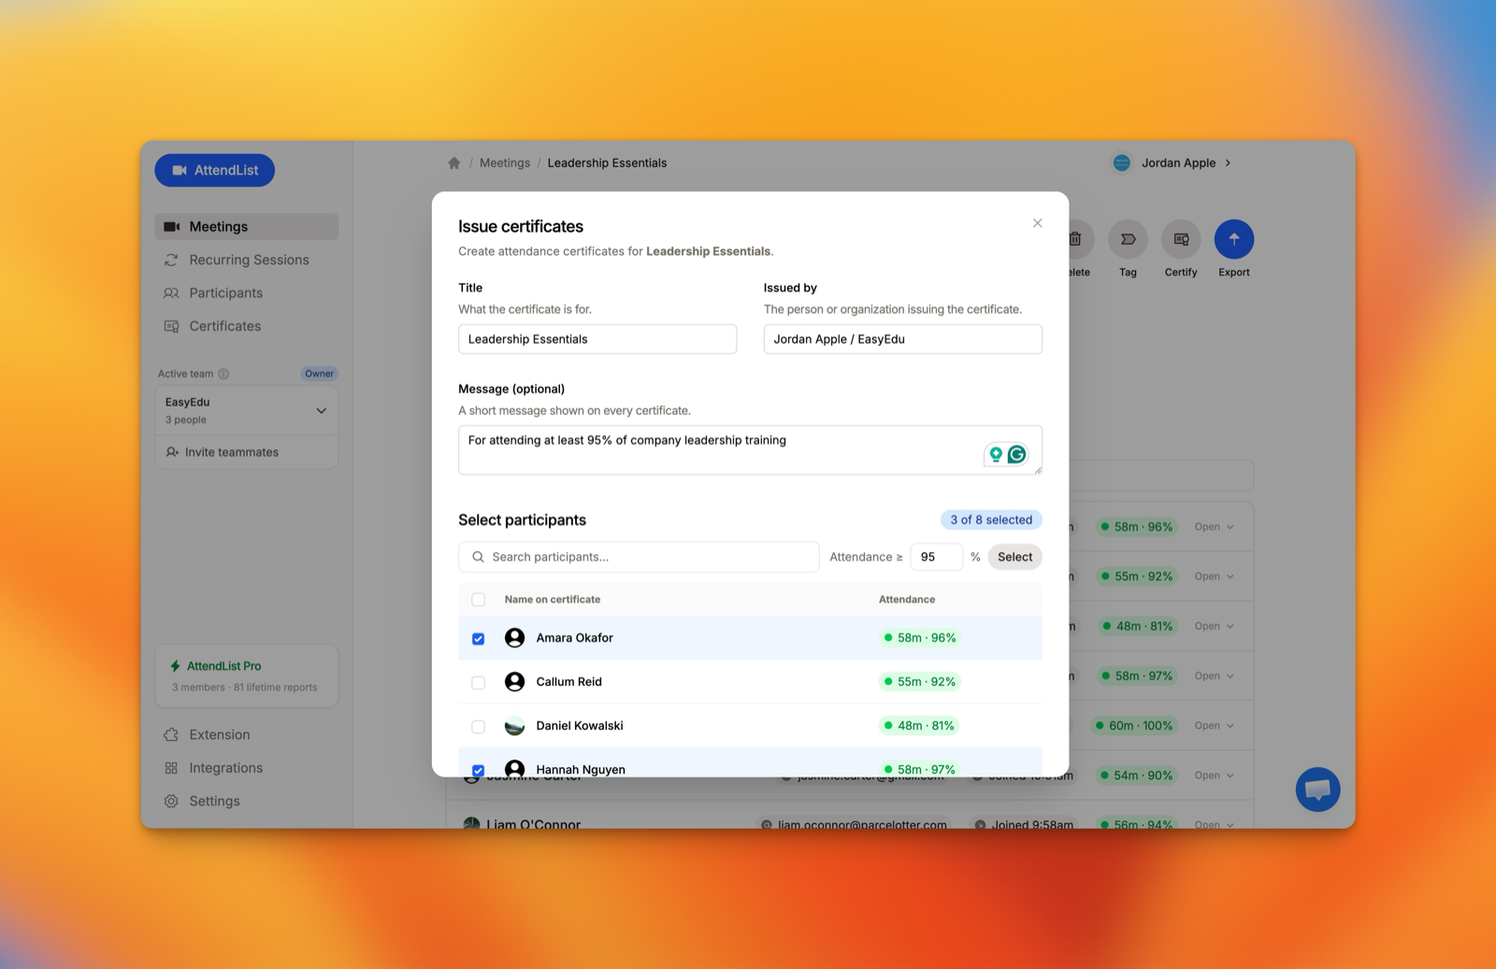Click the Meetings breadcrumb link

[505, 163]
